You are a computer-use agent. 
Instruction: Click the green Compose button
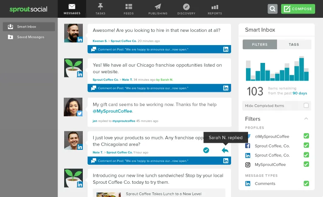click(298, 9)
